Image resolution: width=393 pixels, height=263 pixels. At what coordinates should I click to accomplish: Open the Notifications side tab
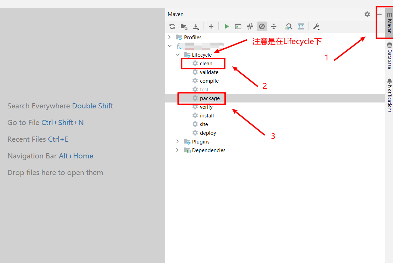[389, 95]
